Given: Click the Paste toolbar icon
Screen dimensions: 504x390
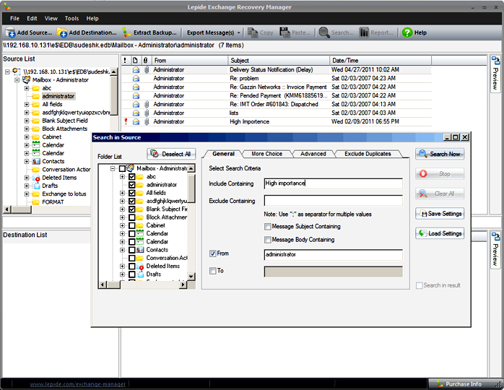Looking at the screenshot, I should (284, 32).
